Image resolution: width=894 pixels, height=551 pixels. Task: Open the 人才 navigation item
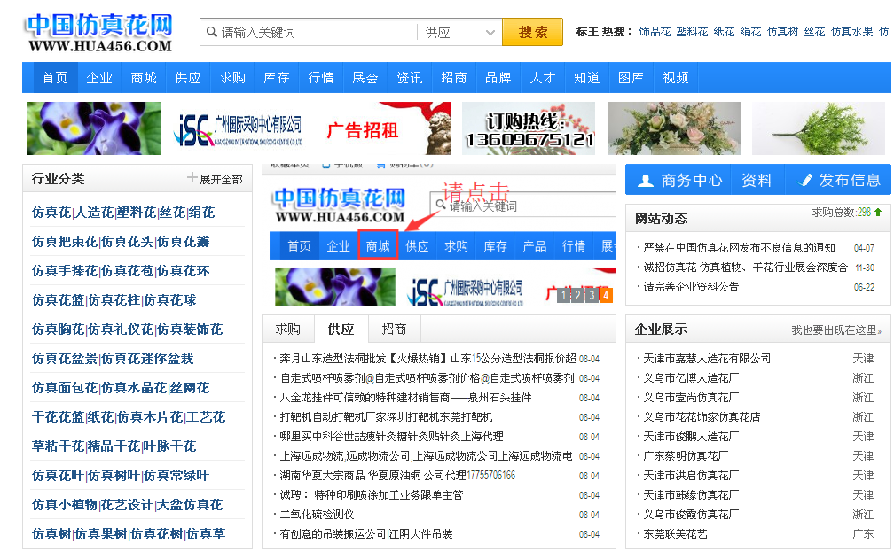pos(543,77)
